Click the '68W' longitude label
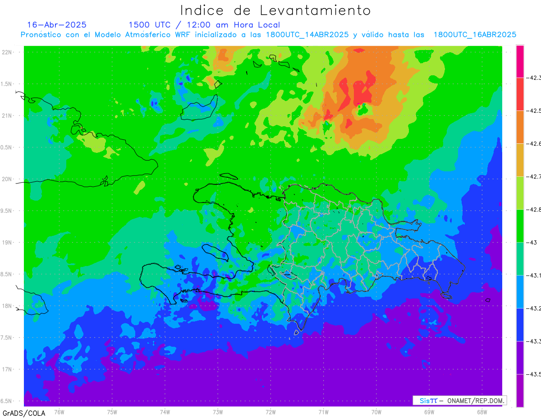541x418 pixels. coord(481,411)
